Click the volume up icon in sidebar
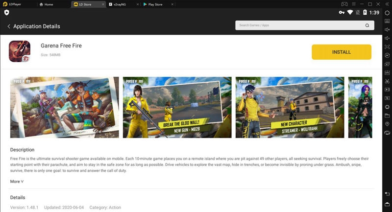 [x=387, y=29]
